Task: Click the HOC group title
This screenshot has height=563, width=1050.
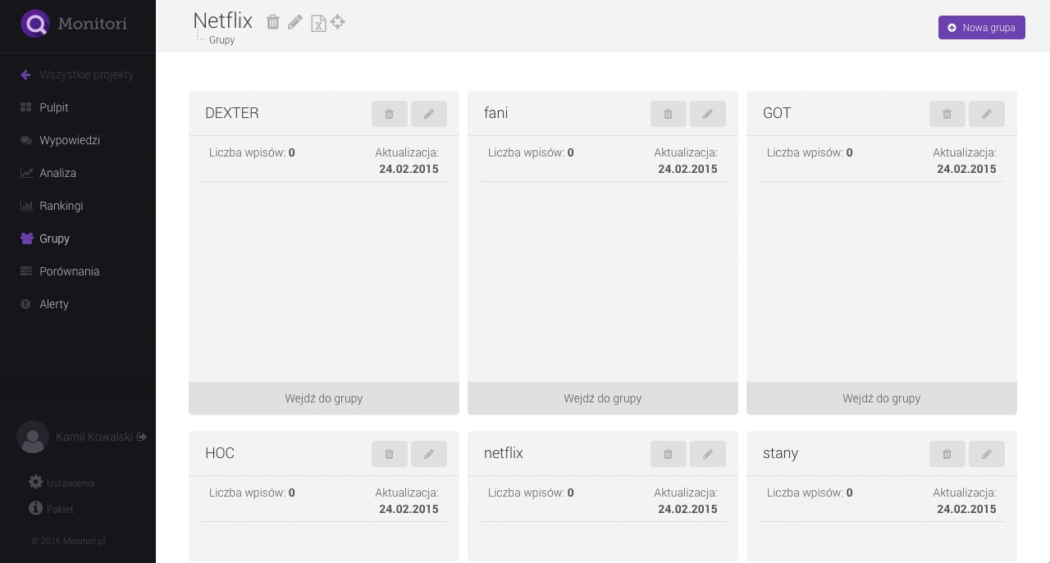Action: tap(220, 453)
